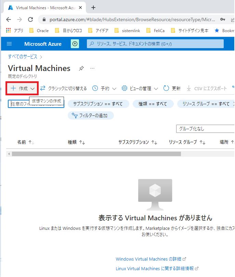This screenshot has width=235, height=277.
Task: Sort by the サブスクリプション column header
Action: (x=138, y=142)
